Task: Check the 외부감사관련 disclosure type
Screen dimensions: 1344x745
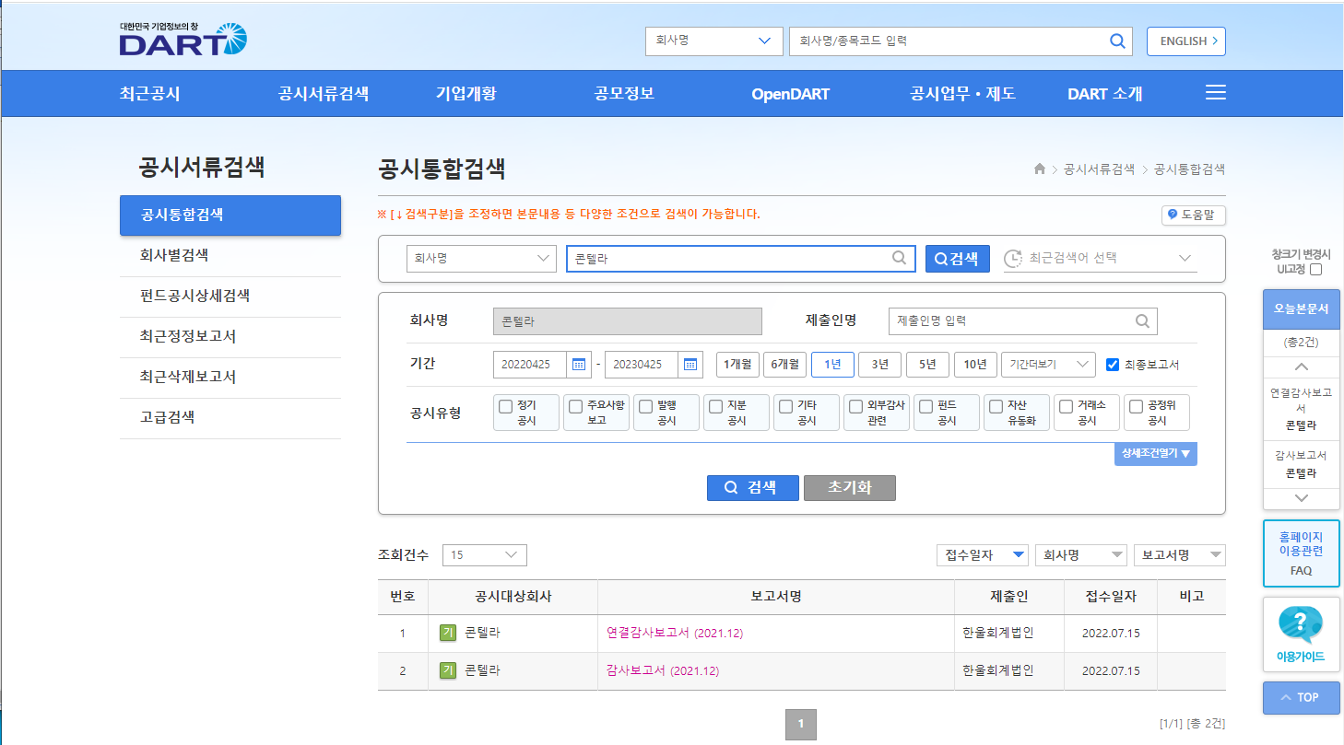Action: [855, 406]
